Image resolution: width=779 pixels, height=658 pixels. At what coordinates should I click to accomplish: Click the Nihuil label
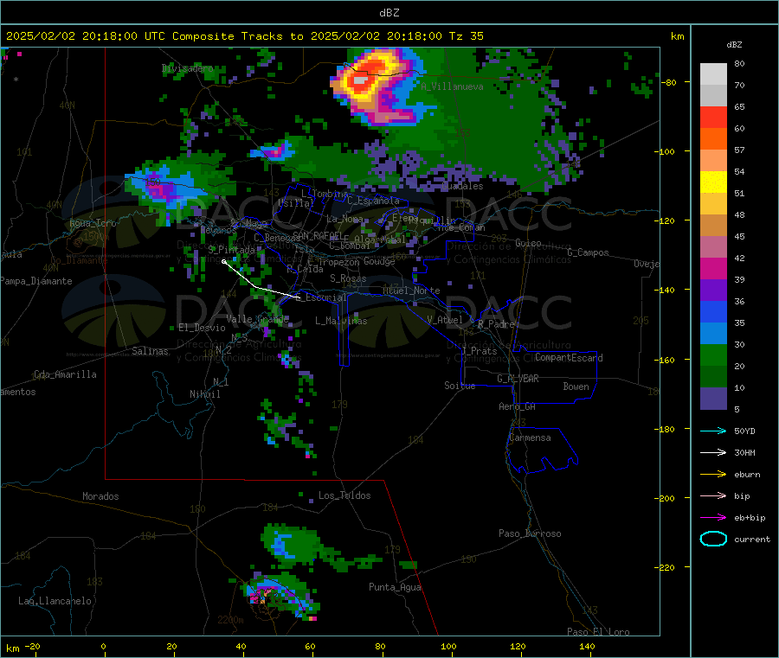click(204, 394)
